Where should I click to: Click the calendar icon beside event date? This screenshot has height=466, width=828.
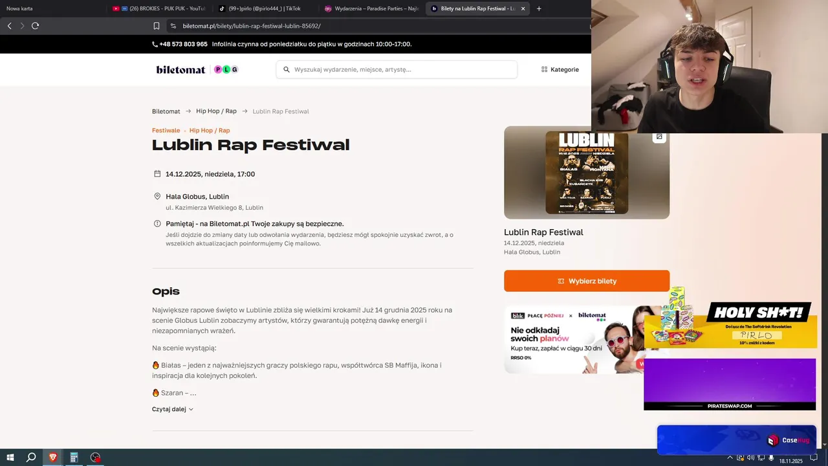157,173
